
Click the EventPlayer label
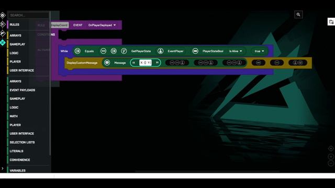(x=175, y=51)
